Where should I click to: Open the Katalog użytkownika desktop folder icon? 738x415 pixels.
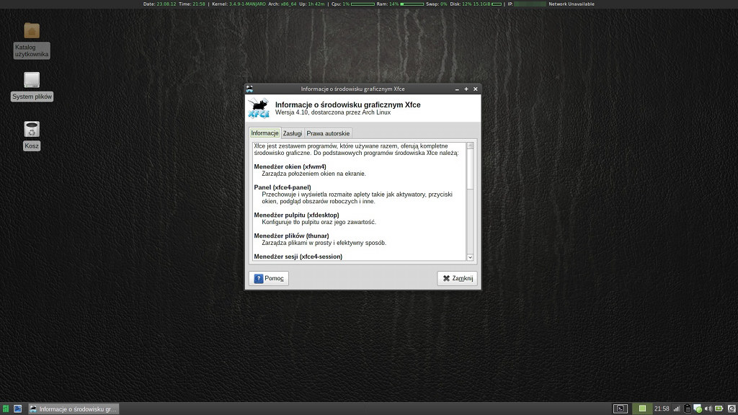[32, 31]
